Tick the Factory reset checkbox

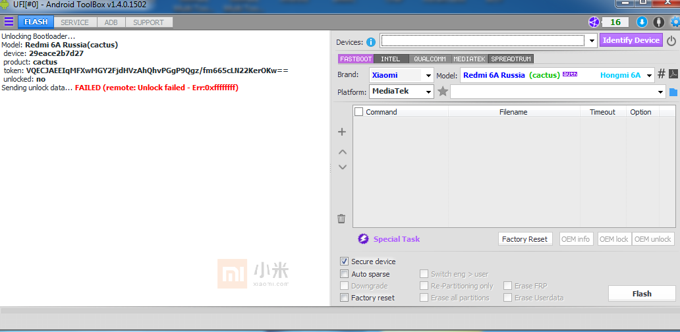345,298
